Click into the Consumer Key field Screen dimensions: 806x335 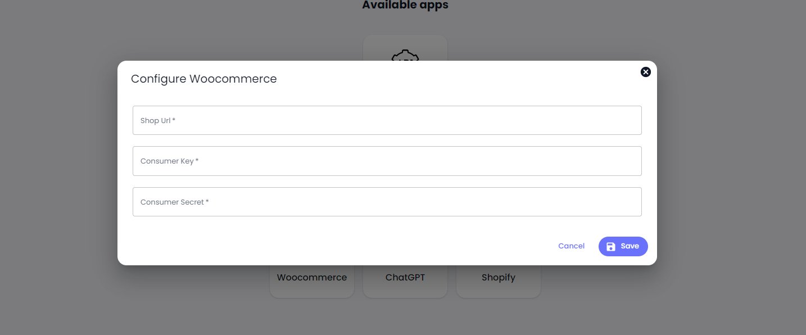click(x=387, y=161)
